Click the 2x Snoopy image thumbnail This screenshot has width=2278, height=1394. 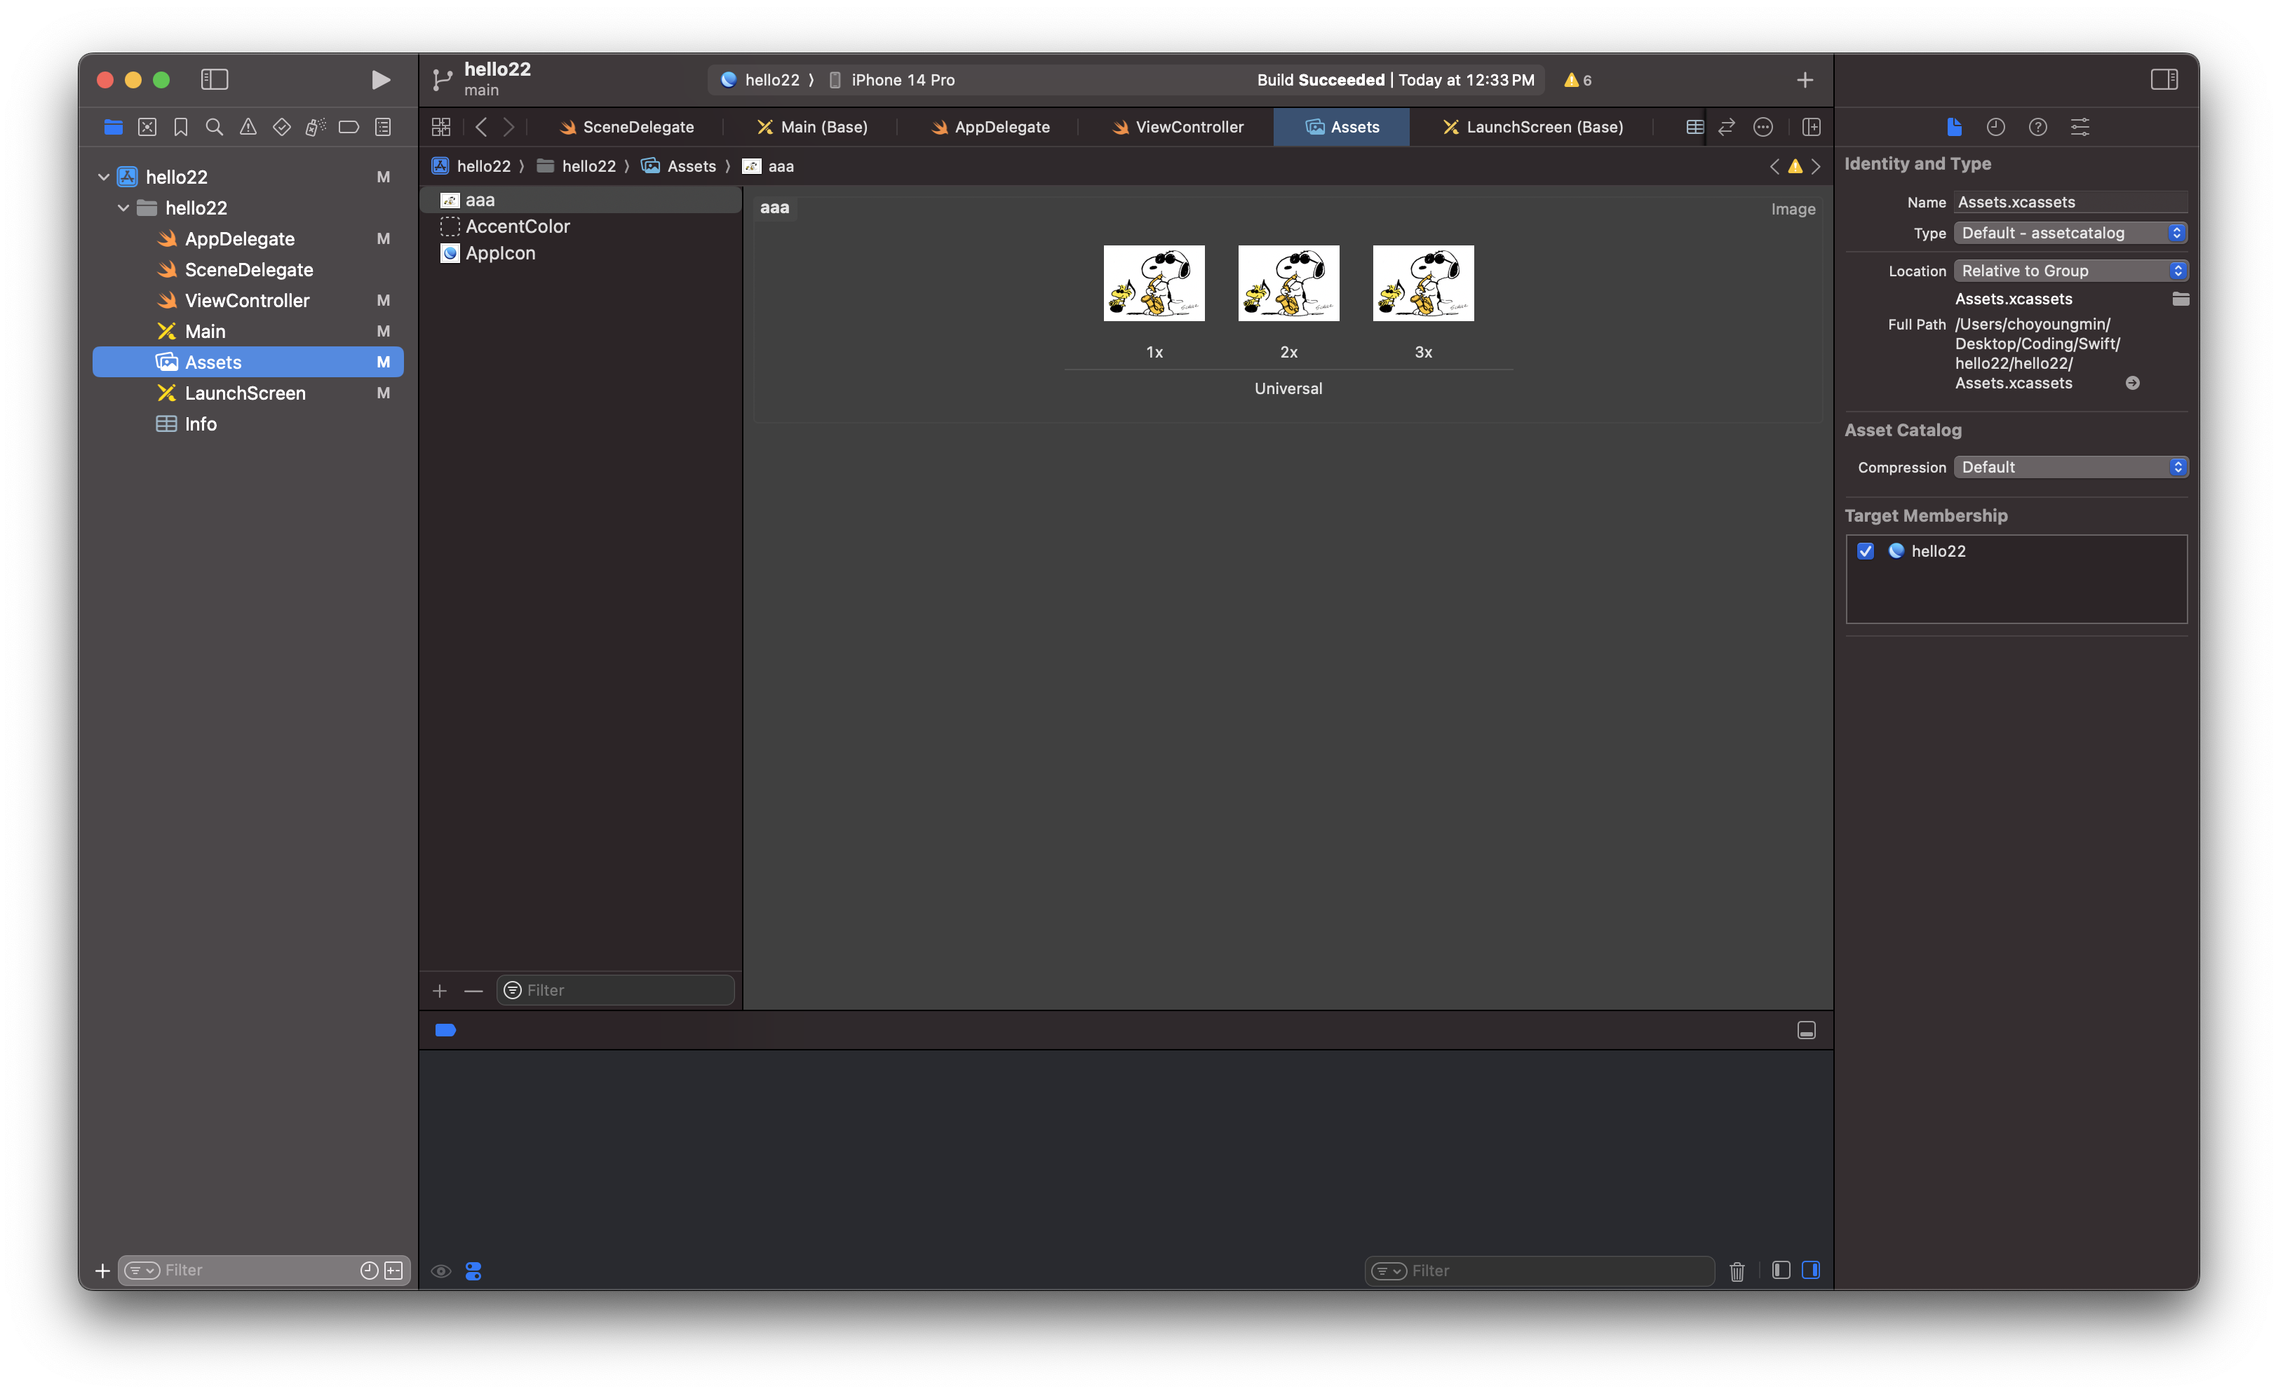(x=1288, y=283)
